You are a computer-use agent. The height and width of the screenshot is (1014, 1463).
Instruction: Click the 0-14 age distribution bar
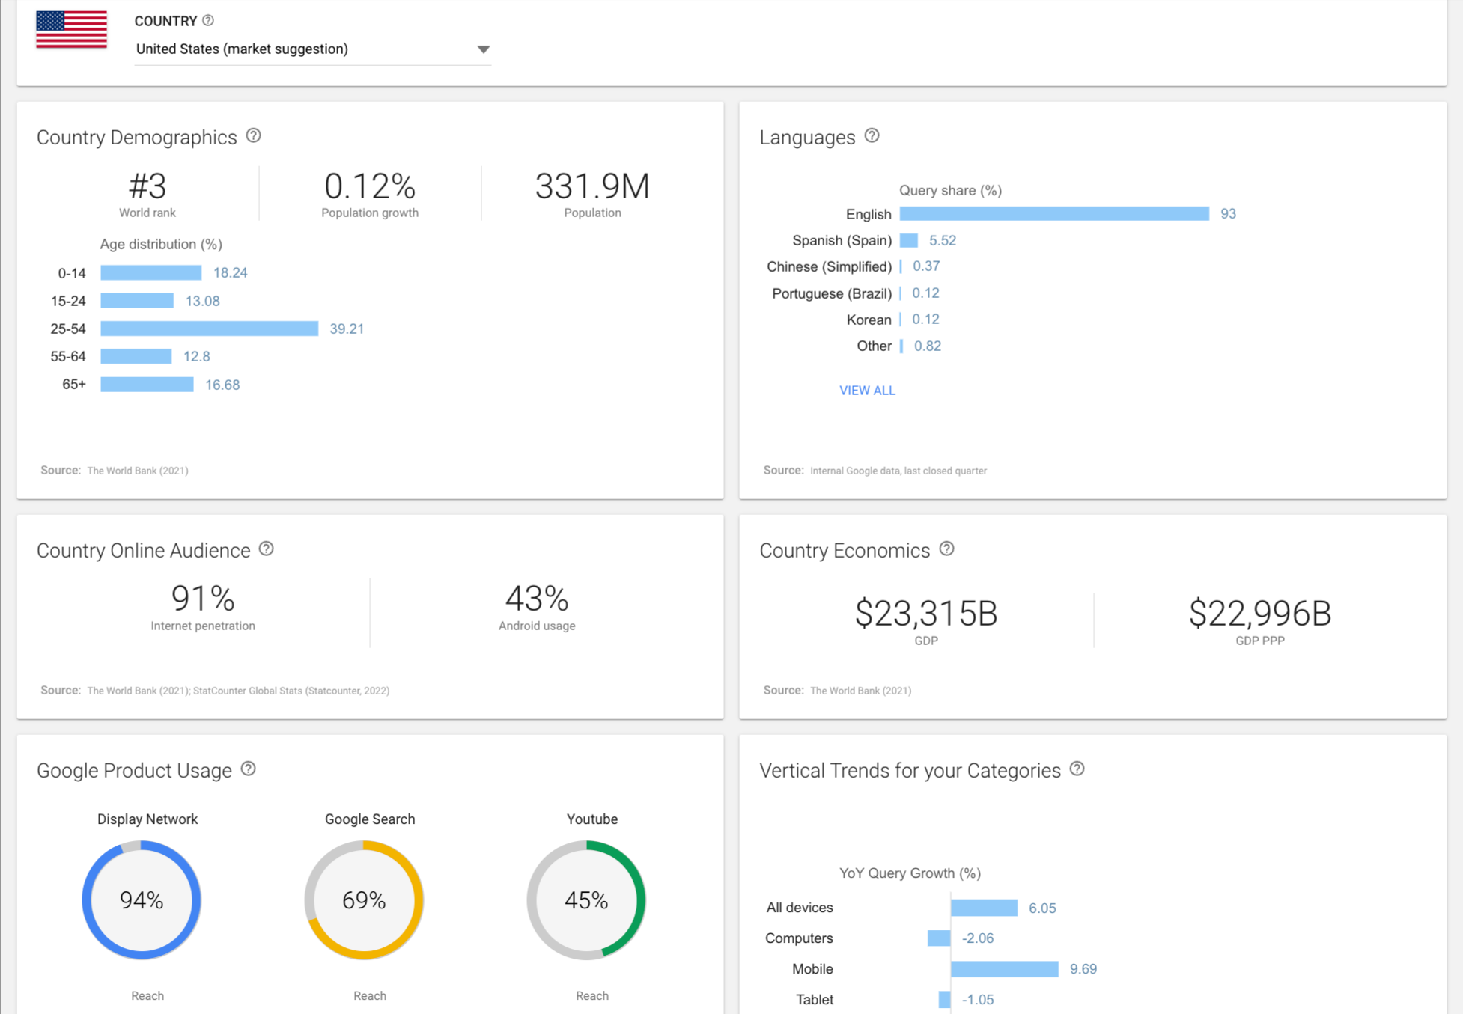click(x=150, y=273)
